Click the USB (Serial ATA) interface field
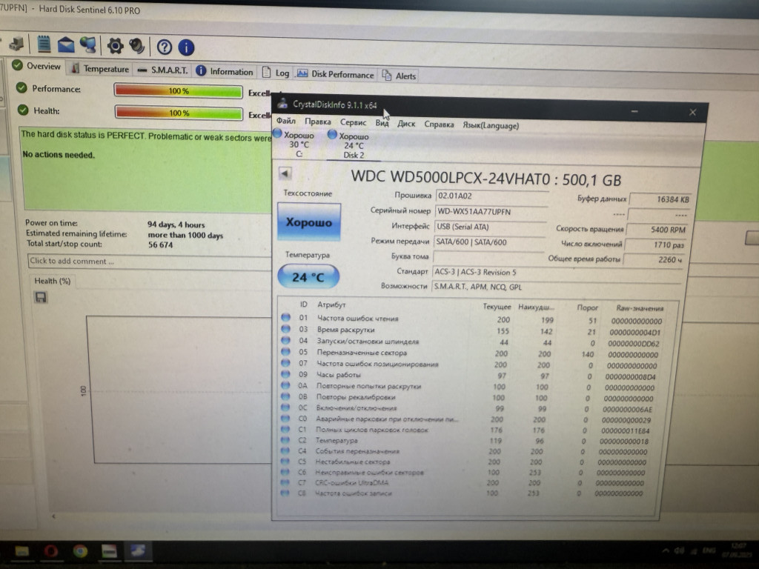This screenshot has height=569, width=759. coord(489,227)
